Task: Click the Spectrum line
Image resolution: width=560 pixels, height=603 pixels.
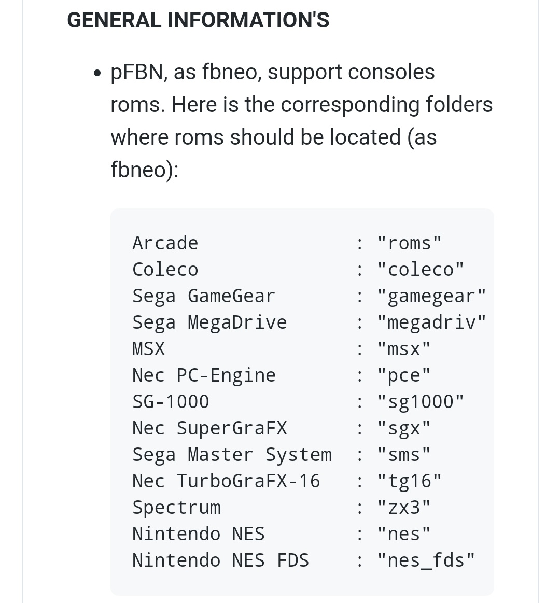Action: pyautogui.click(x=281, y=508)
